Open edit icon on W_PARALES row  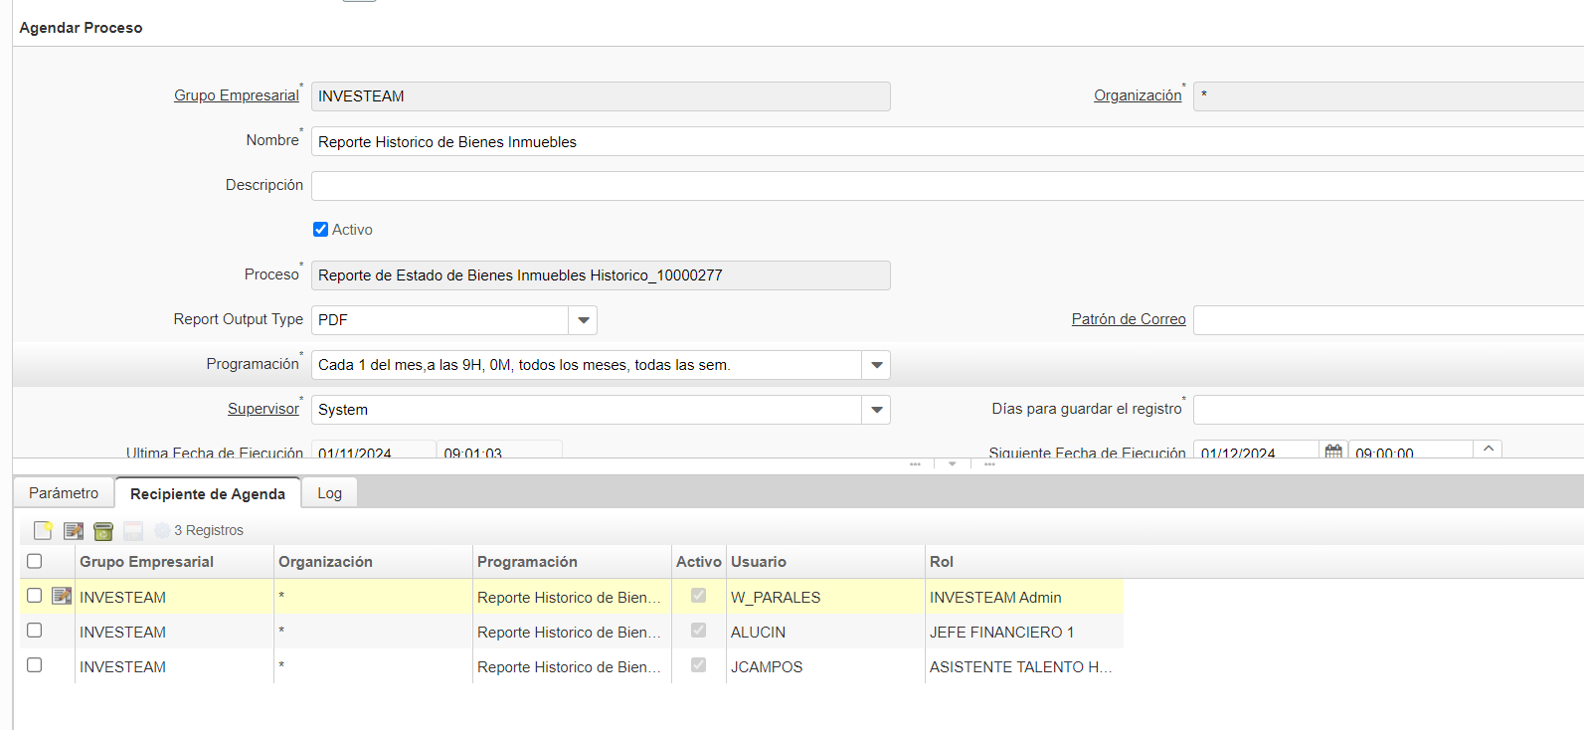click(x=62, y=596)
